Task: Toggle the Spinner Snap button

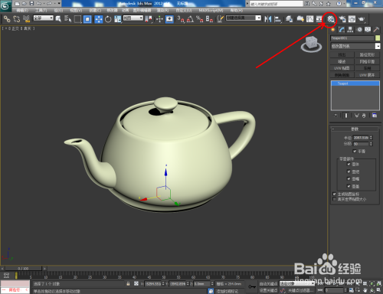Action: [209, 19]
